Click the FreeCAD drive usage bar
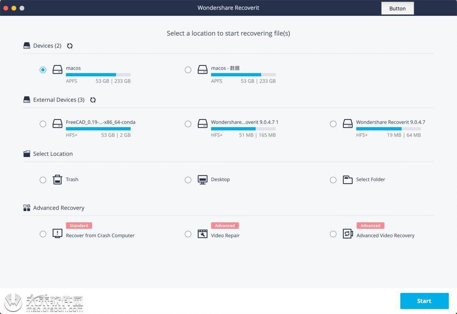The image size is (457, 314). tap(98, 129)
